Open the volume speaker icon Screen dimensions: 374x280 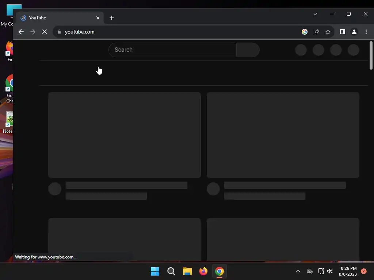coord(330,271)
